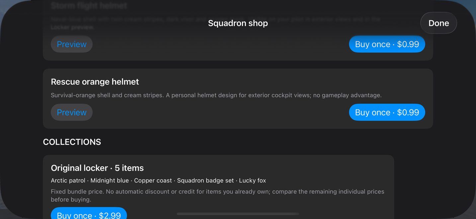Tap Midnight blue in the bundle list
The height and width of the screenshot is (219, 476).
click(x=110, y=181)
